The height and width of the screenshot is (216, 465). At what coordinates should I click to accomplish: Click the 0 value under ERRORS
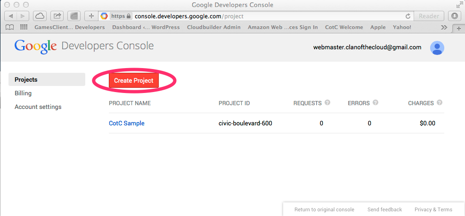coord(369,123)
